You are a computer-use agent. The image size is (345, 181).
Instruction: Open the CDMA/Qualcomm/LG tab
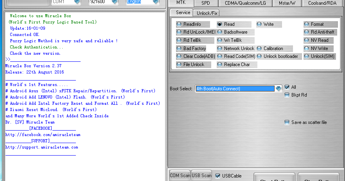[x=245, y=3]
